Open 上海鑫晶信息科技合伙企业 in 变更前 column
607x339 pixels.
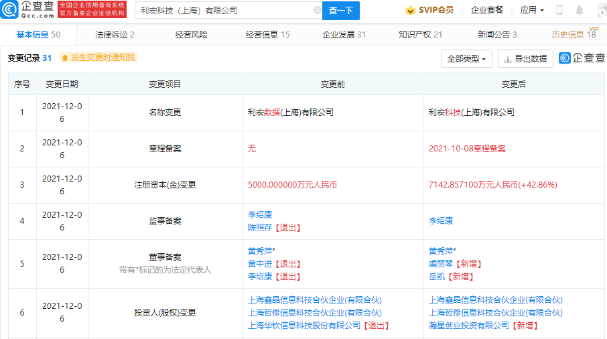click(x=315, y=300)
